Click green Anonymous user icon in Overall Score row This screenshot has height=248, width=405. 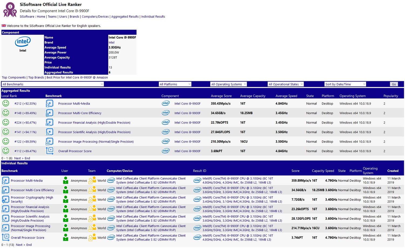tap(66, 237)
